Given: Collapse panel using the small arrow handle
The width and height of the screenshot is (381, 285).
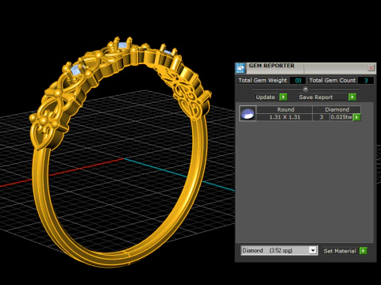Looking at the screenshot, I should coord(306,89).
